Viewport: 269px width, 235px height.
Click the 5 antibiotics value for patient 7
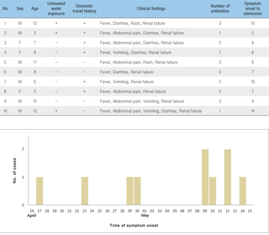[x=220, y=82]
